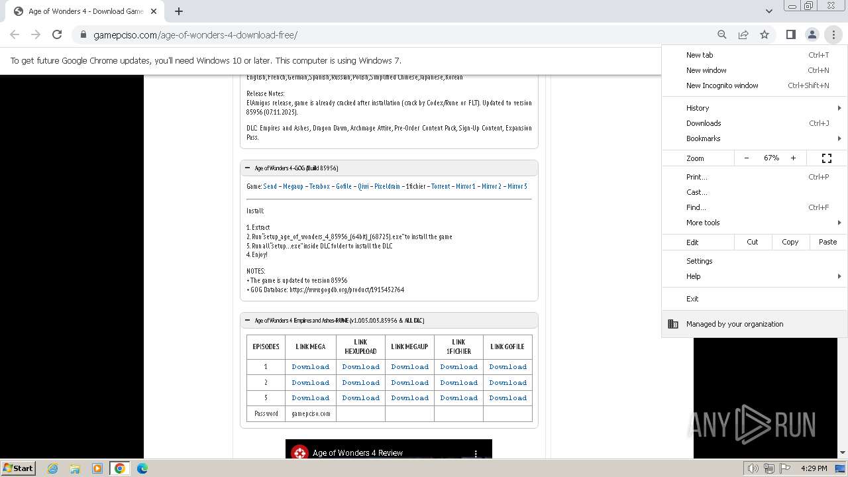Expand More tools submenu

(x=755, y=223)
